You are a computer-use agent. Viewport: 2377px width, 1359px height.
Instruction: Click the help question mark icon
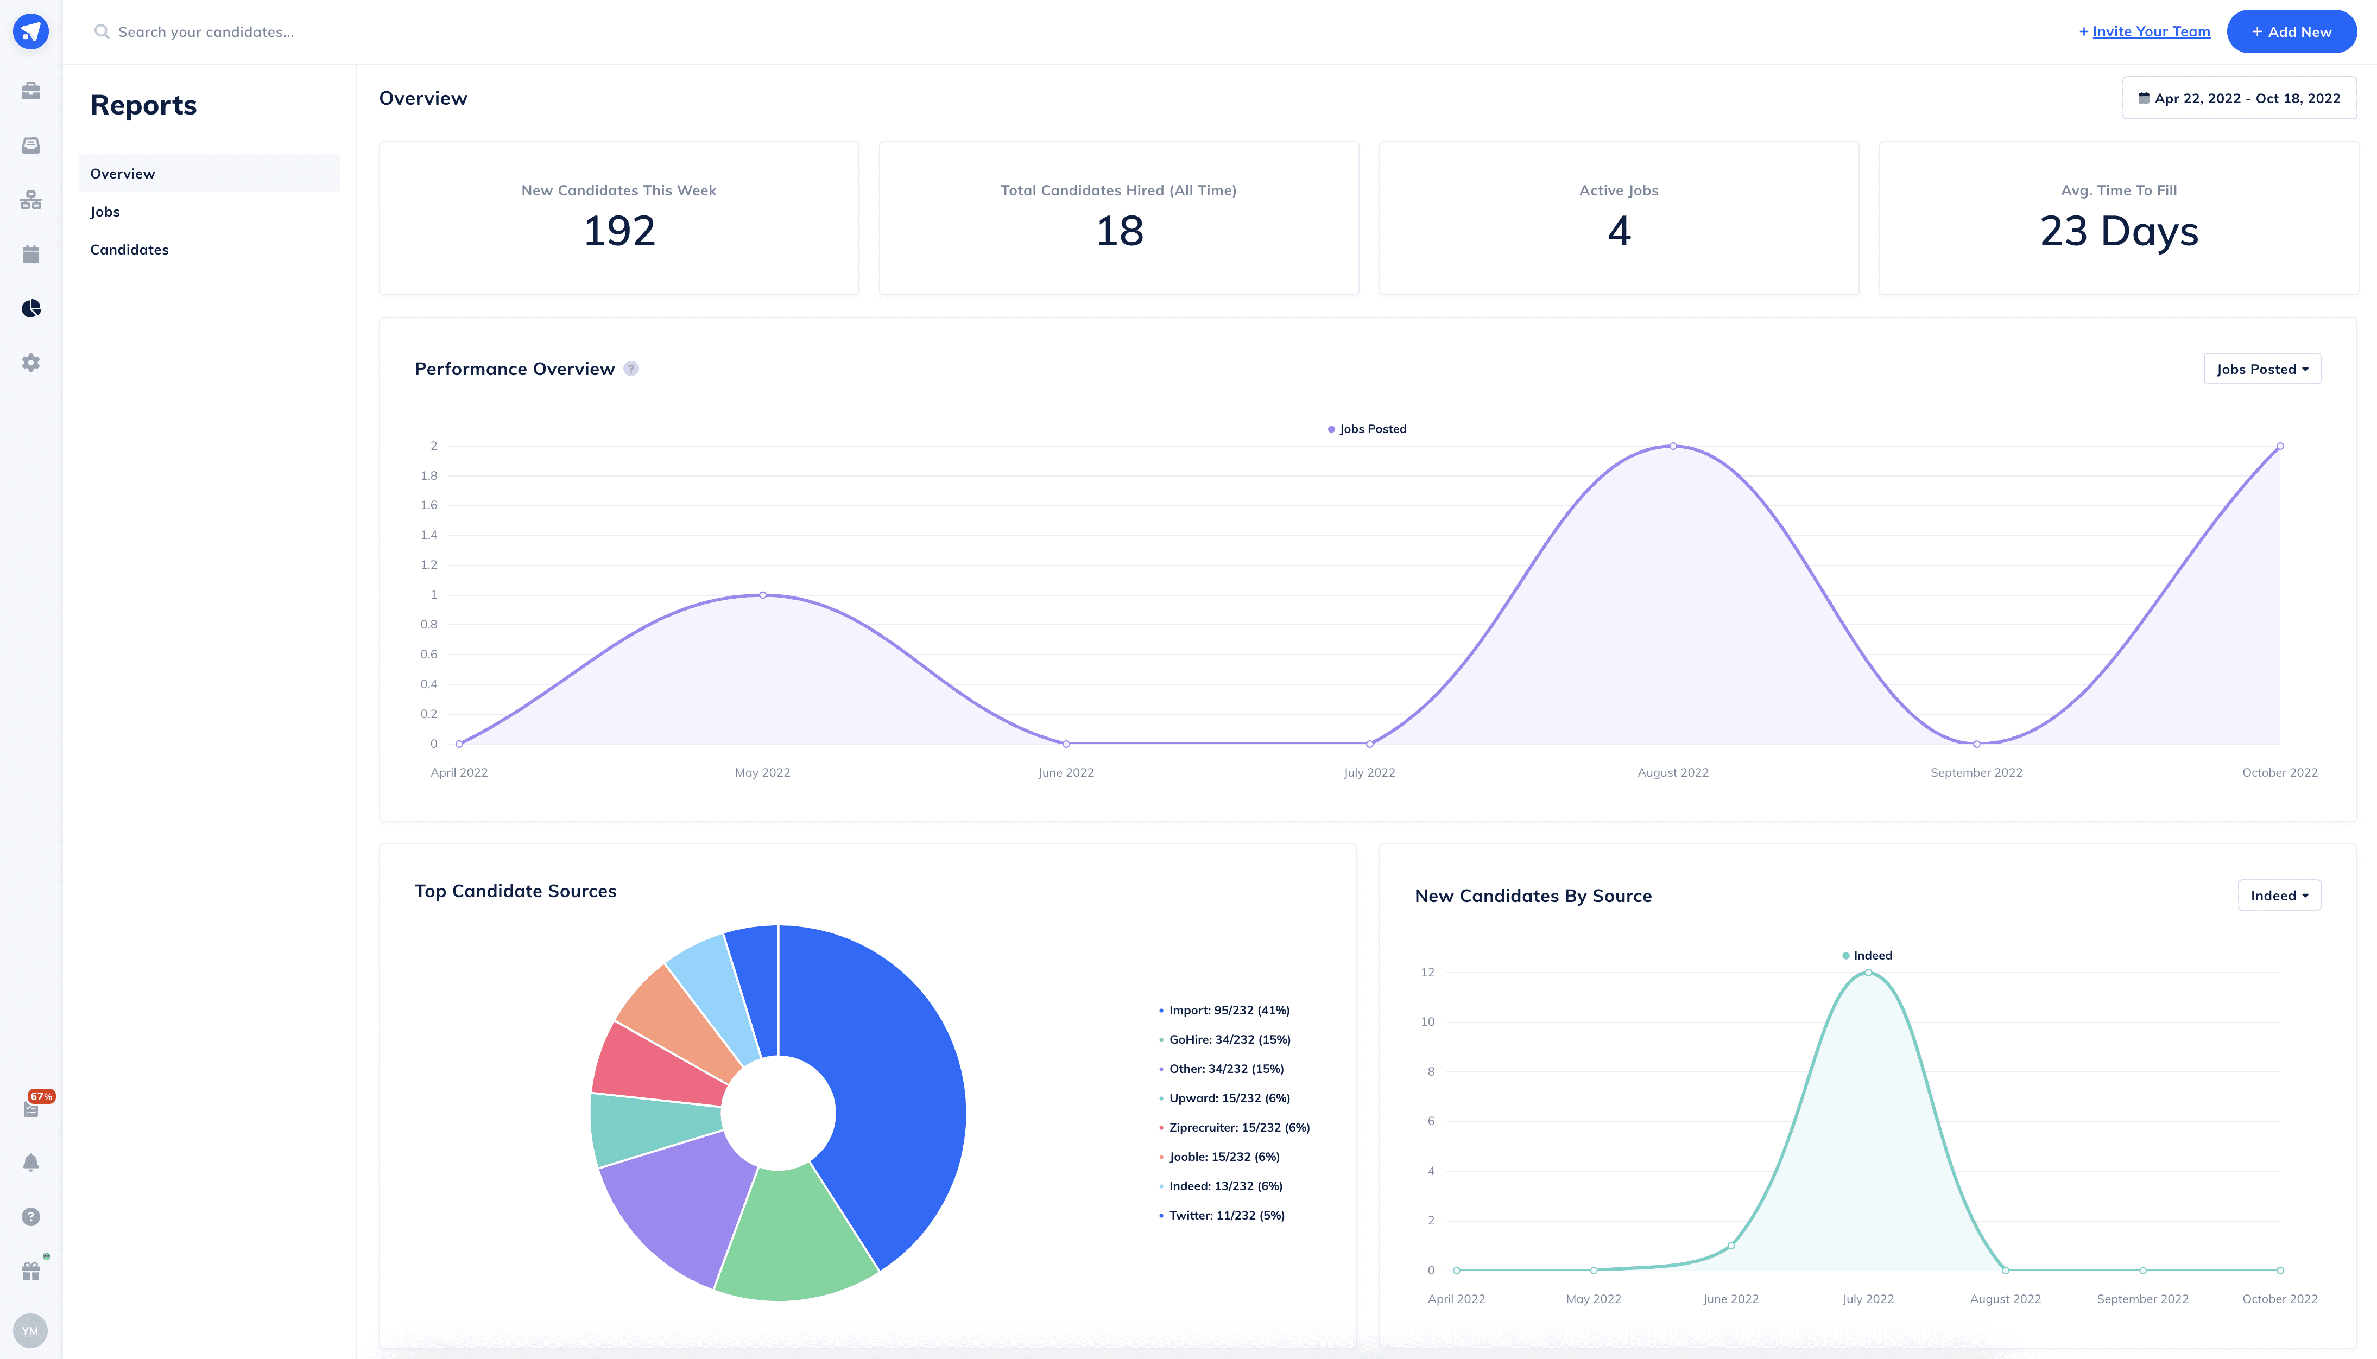point(30,1216)
